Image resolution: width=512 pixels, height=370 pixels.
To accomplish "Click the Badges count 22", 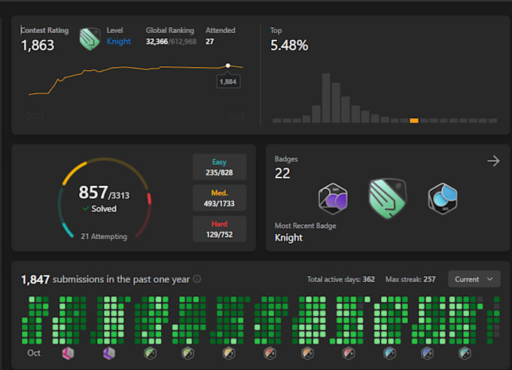I will tap(282, 173).
